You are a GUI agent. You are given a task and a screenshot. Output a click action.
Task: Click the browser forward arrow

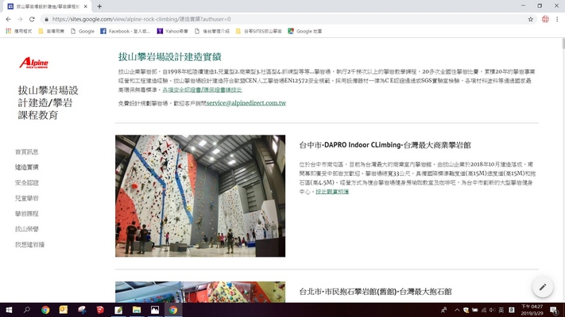point(20,19)
